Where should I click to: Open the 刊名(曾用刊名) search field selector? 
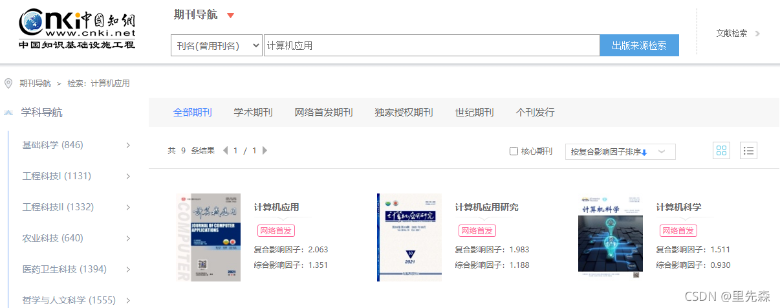[217, 45]
